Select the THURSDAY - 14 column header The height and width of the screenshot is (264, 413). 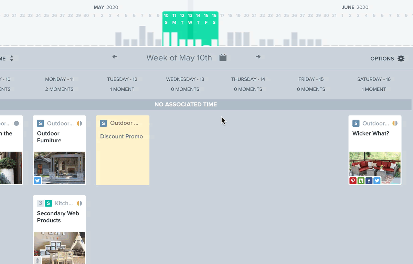248,79
